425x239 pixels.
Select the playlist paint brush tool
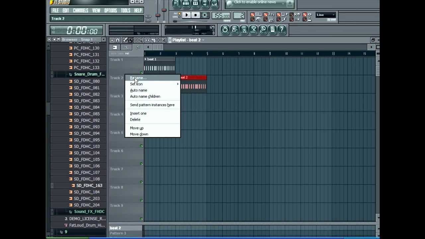coord(130,40)
